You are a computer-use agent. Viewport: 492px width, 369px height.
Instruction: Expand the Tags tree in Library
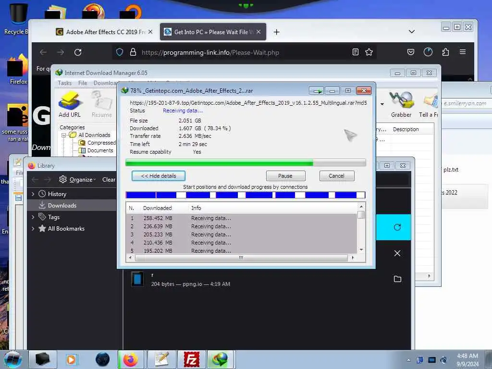[x=33, y=217]
